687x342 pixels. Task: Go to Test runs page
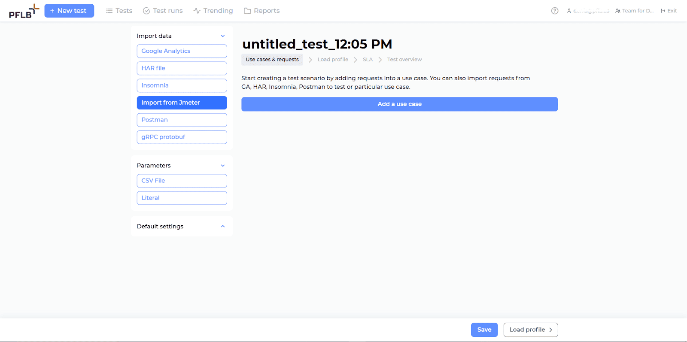click(x=163, y=11)
